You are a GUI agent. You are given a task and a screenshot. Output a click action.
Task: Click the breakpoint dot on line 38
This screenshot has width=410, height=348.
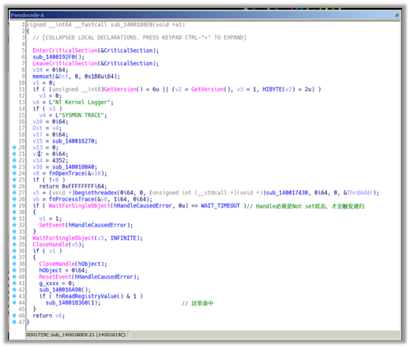14,264
